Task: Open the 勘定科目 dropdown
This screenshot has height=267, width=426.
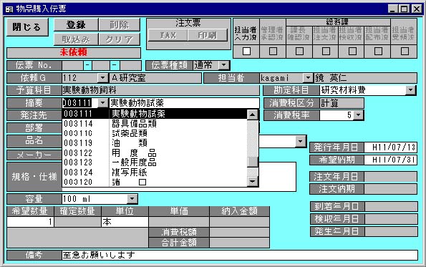Action: [x=410, y=90]
